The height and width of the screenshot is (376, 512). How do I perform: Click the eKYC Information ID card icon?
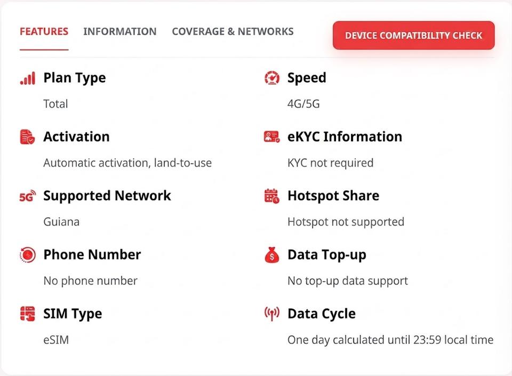pyautogui.click(x=271, y=137)
